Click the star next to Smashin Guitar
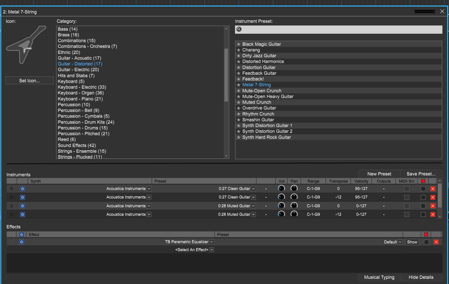Viewport: 449px width, 284px height. point(239,120)
